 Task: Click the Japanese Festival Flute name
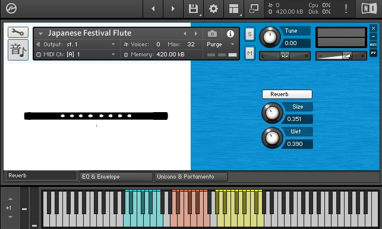coord(89,33)
